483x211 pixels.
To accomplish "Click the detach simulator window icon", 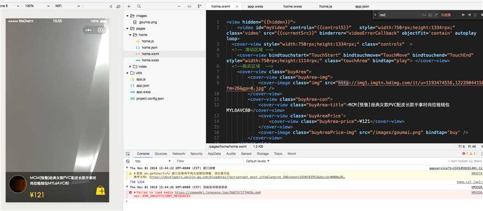I will pos(119,7).
